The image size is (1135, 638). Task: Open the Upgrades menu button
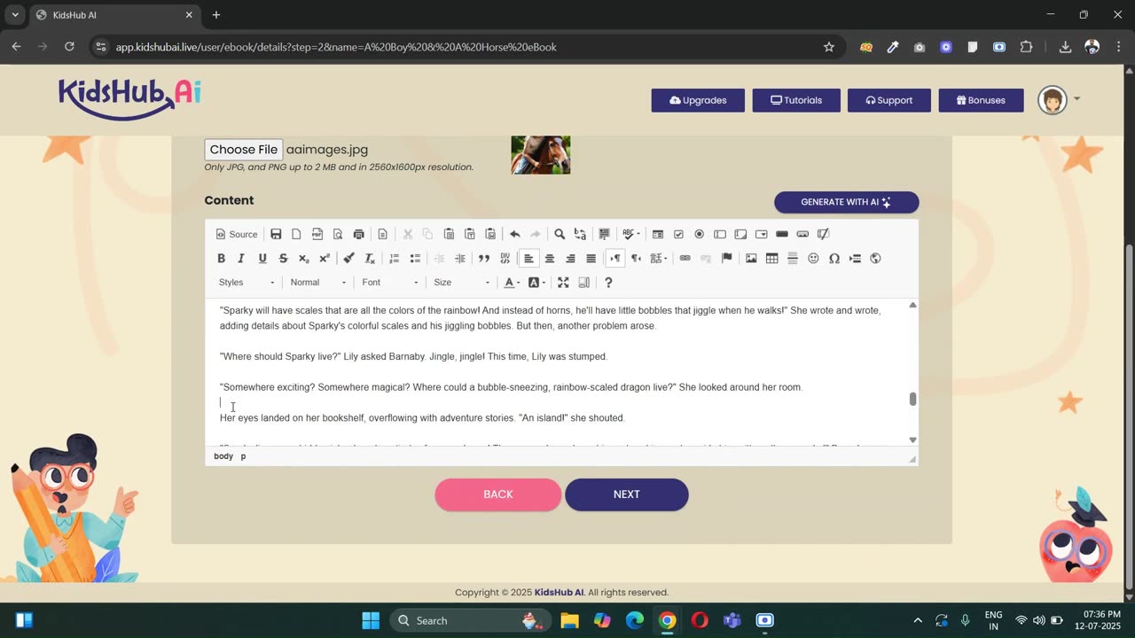point(698,100)
